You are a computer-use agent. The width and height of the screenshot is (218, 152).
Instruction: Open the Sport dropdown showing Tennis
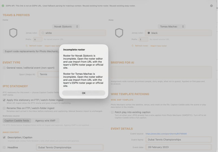tap(48, 74)
